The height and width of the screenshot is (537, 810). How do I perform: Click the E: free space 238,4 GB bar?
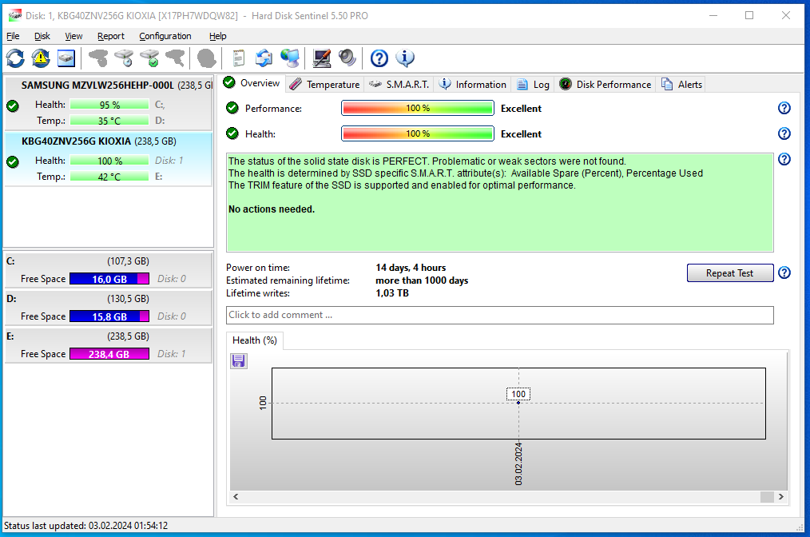109,354
